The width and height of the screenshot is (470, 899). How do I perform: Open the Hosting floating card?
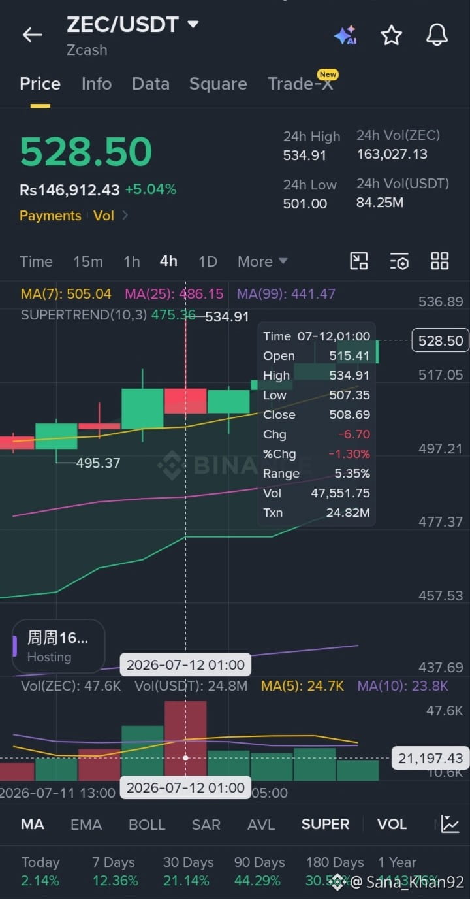[59, 646]
